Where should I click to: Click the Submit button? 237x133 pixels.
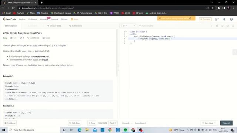pos(226,123)
